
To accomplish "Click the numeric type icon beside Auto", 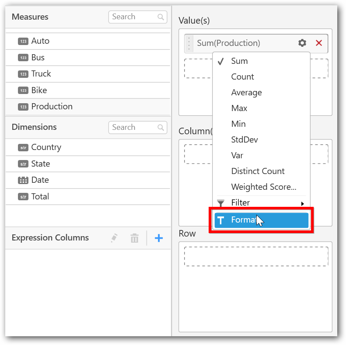I will 23,41.
